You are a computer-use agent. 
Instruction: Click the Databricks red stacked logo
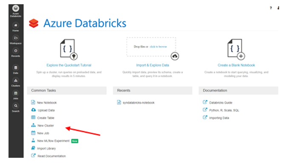(34, 23)
